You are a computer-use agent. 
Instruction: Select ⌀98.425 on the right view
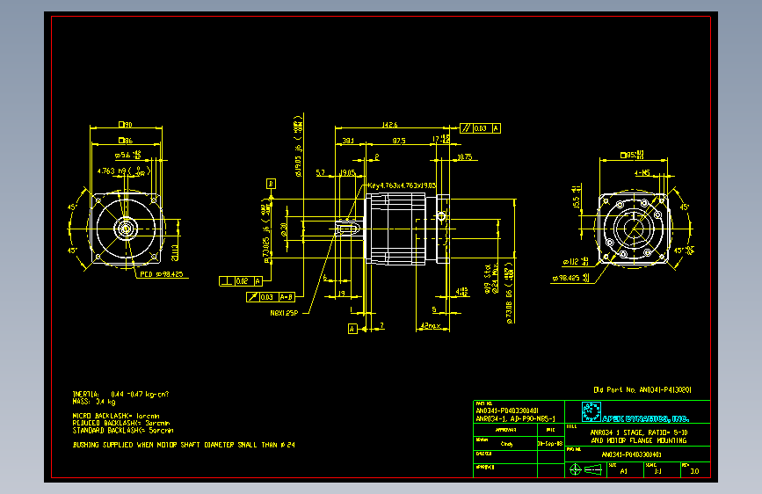click(571, 278)
